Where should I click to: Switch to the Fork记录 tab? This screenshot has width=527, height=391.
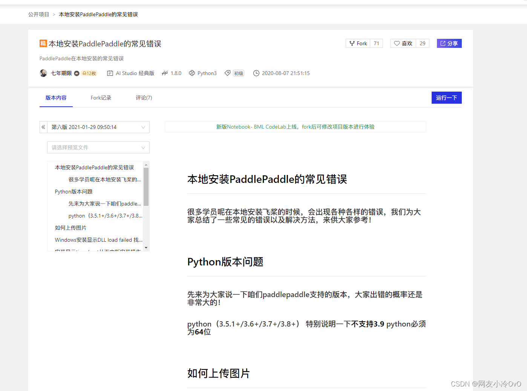tap(101, 98)
